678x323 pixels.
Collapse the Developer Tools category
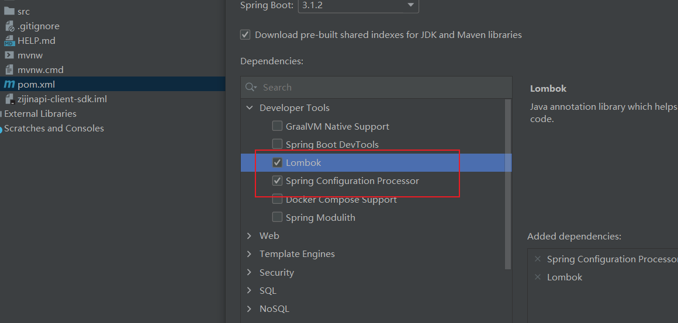(x=250, y=108)
